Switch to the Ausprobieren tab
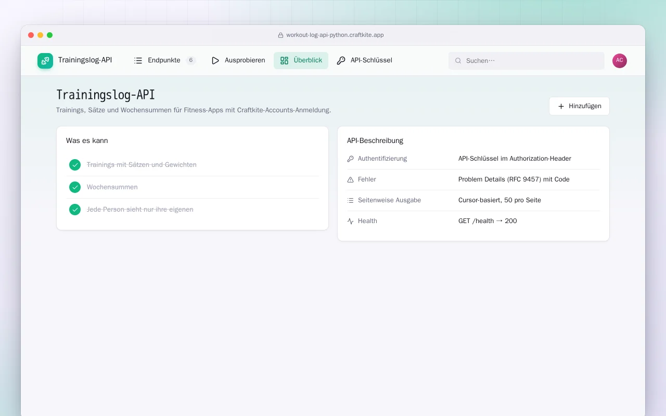666x416 pixels. [x=238, y=60]
